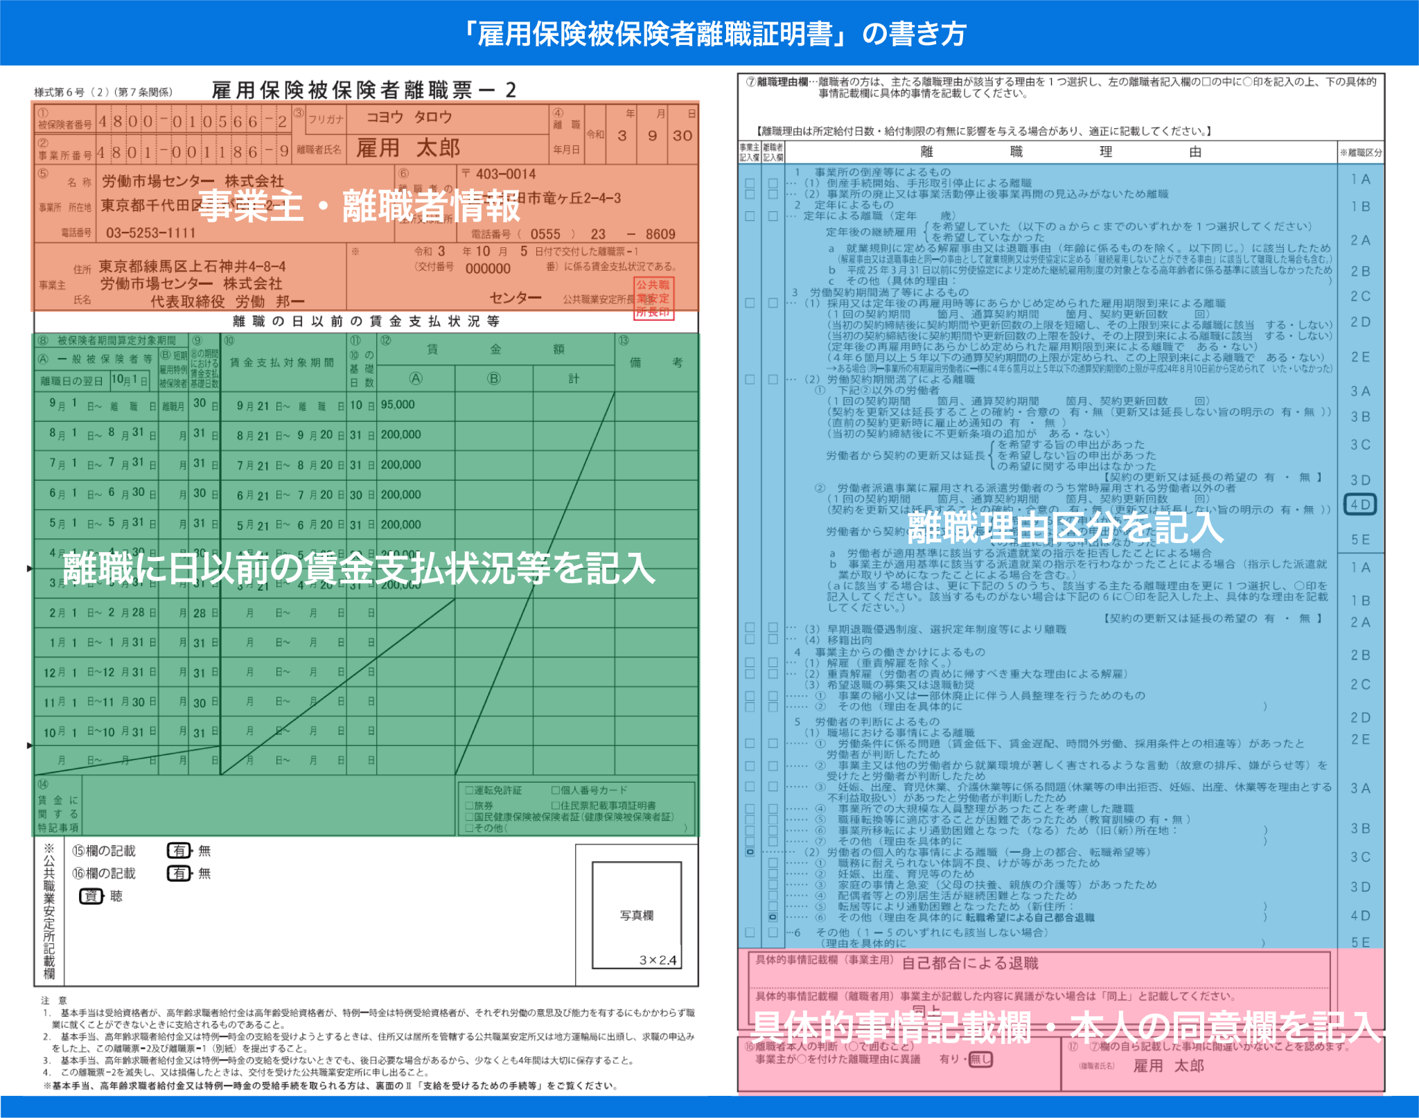Viewport: 1419px width, 1118px height.
Task: Choose the circled 資 option
Action: (91, 896)
